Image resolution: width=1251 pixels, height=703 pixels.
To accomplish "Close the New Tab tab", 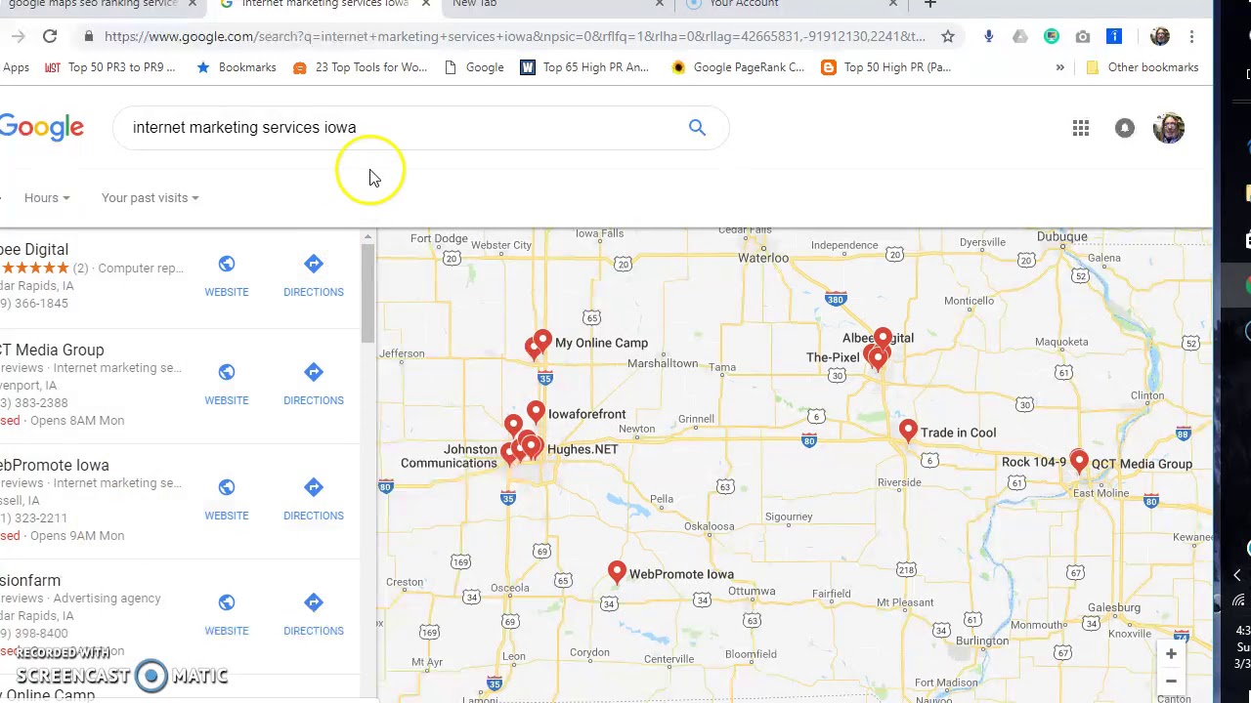I will pyautogui.click(x=660, y=4).
